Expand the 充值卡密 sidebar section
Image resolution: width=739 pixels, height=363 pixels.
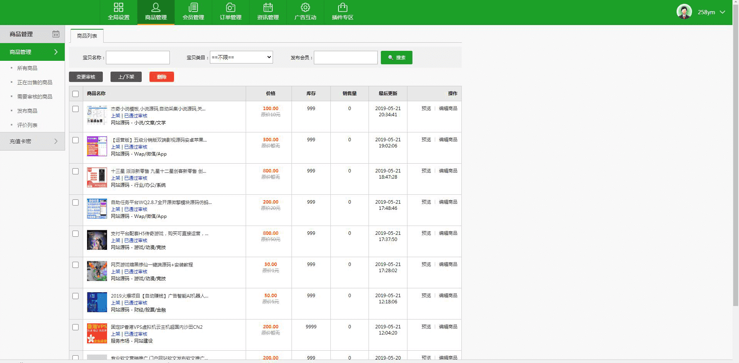coord(32,141)
